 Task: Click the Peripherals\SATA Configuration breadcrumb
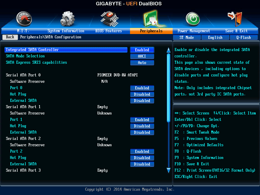pos(51,37)
